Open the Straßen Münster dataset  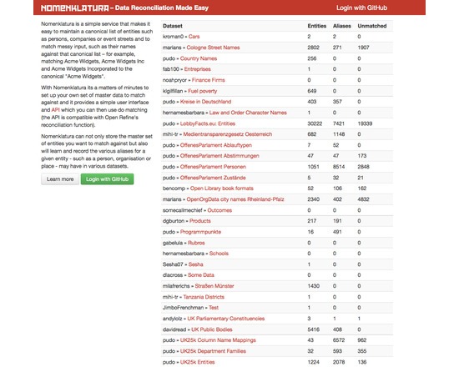214,286
